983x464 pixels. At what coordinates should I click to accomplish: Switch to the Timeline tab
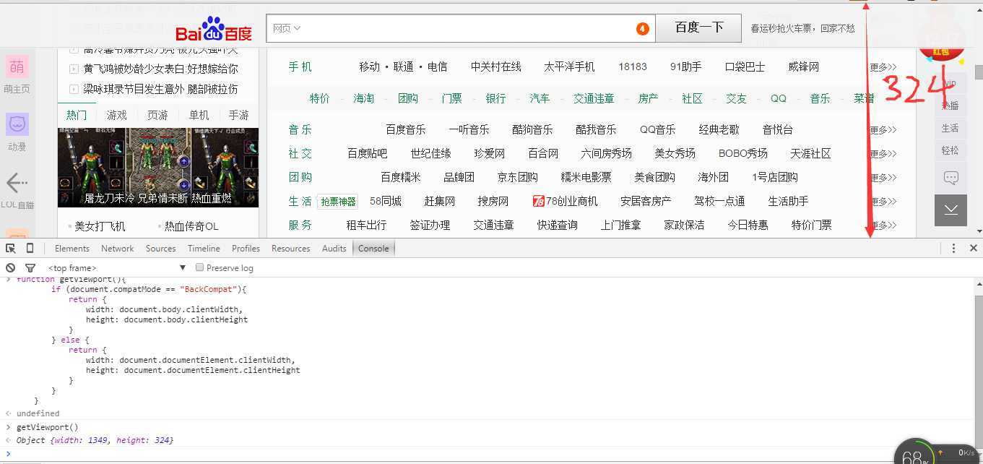[x=204, y=248]
